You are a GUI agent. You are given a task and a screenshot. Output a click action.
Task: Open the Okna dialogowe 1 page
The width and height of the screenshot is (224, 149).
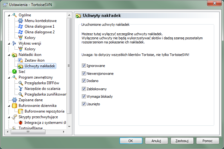pyautogui.click(x=39, y=26)
